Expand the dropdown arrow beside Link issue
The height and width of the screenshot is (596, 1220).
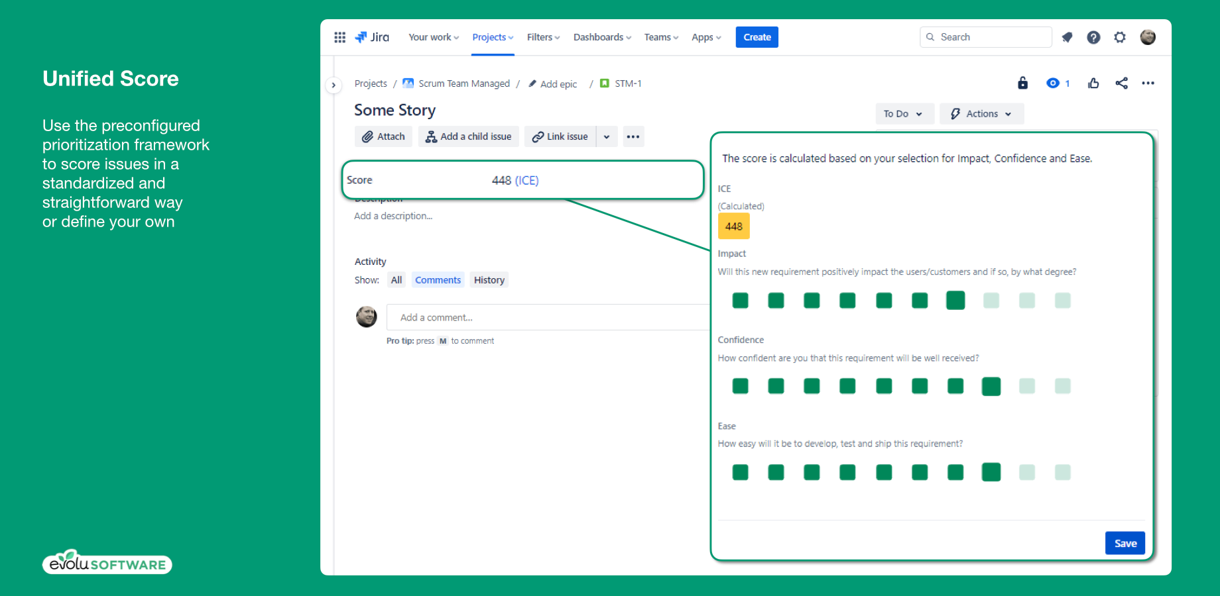(607, 136)
